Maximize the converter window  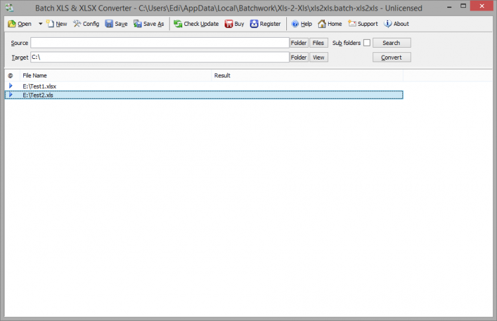[463, 7]
